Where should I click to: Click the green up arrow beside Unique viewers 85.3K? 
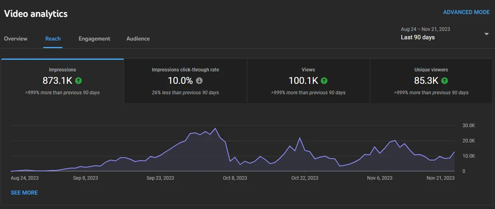point(445,80)
